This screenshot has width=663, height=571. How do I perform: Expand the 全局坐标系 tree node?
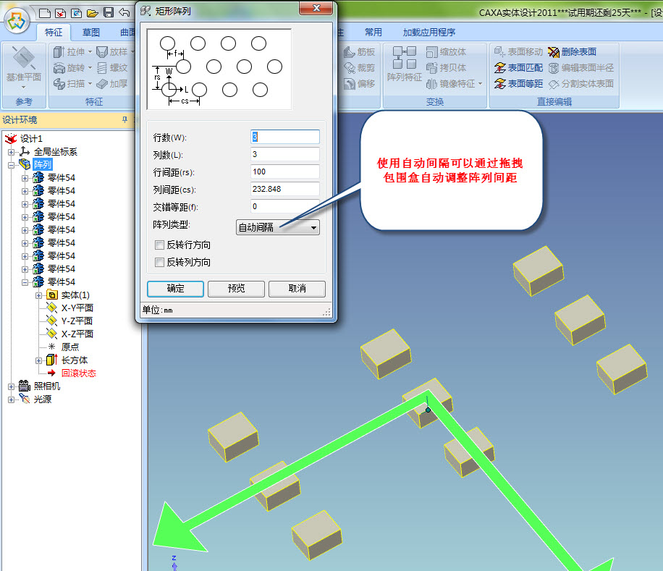[12, 152]
